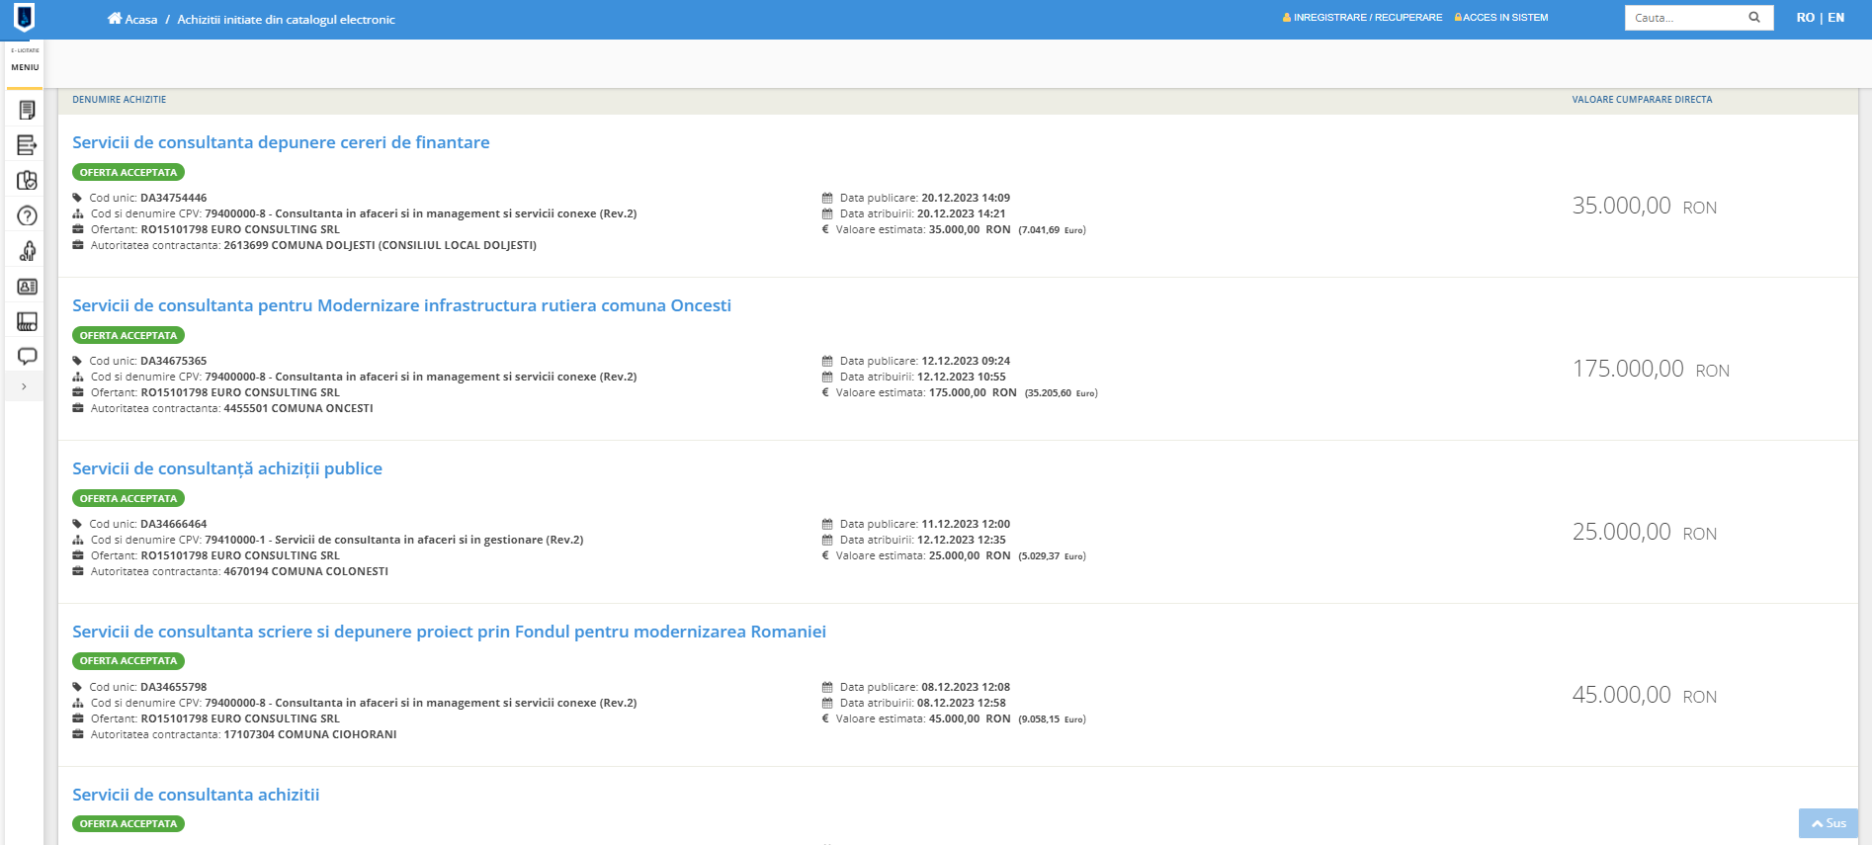
Task: Click the unique code DA34666464
Action: click(174, 524)
